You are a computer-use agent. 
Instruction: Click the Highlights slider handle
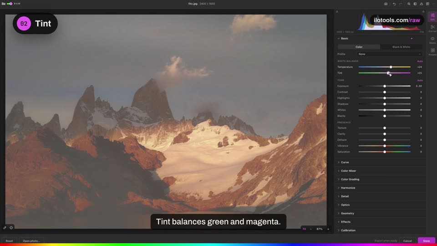pos(385,98)
